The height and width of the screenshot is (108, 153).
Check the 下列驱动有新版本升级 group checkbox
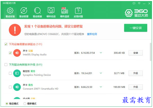click(6, 64)
